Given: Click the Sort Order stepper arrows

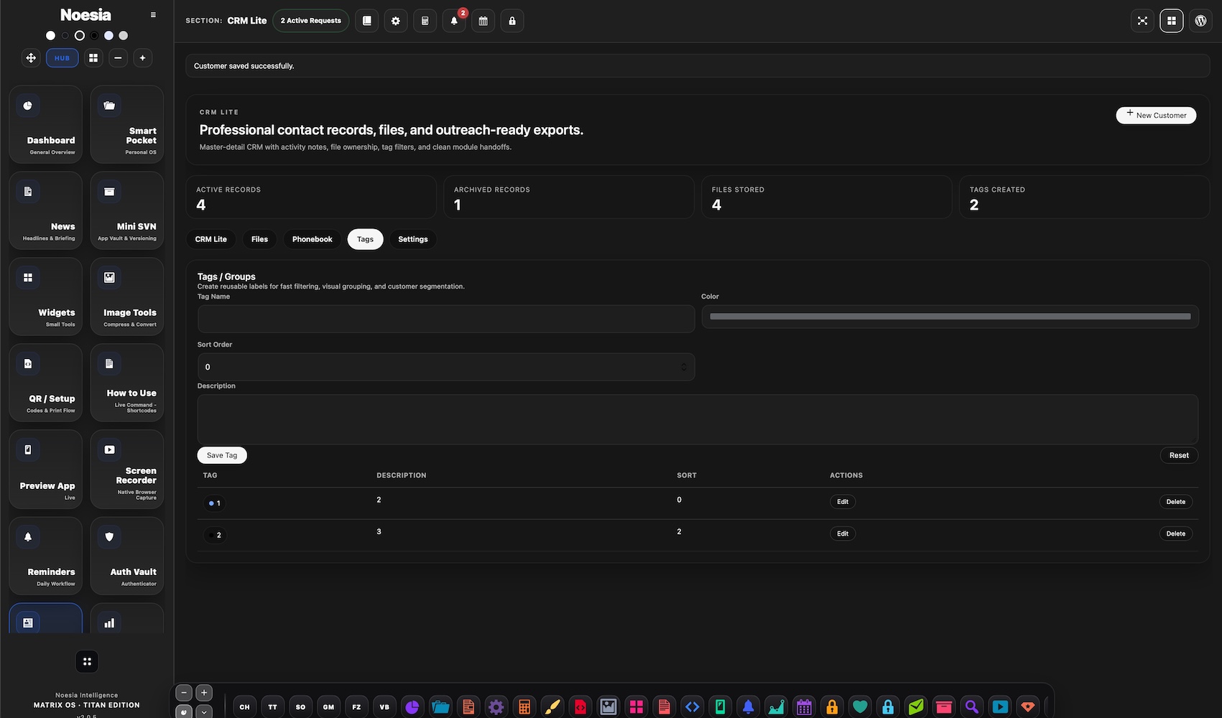Looking at the screenshot, I should pos(684,367).
